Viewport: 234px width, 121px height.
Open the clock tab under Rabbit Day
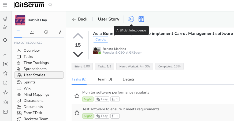coord(46,32)
